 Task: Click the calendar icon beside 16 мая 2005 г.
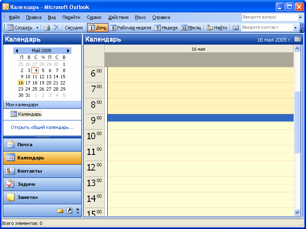click(x=298, y=40)
